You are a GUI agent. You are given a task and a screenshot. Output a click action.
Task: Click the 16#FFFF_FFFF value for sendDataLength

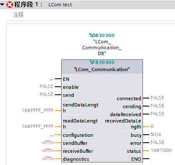pos(38,110)
